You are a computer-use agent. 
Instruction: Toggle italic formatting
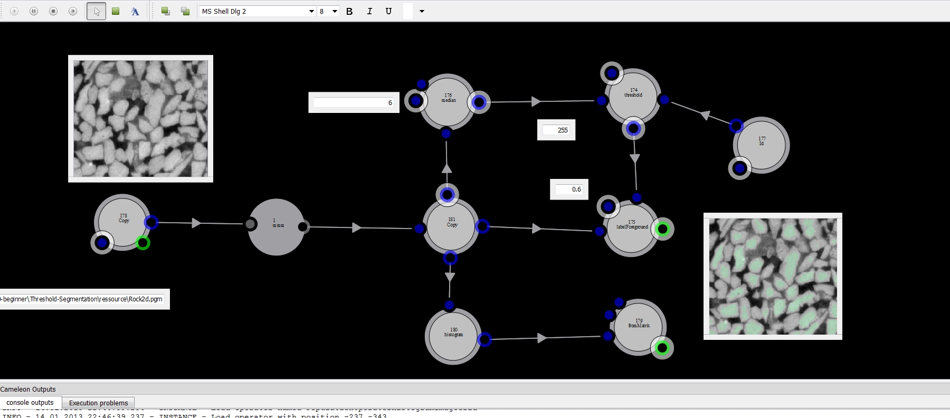[x=369, y=11]
